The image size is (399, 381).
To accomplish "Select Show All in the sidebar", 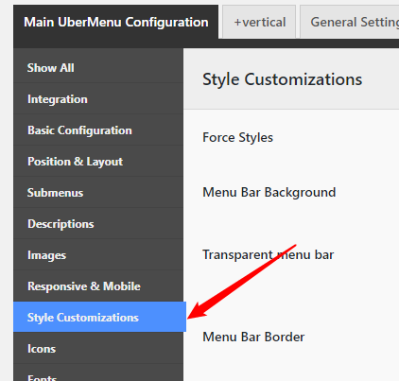I will [98, 68].
